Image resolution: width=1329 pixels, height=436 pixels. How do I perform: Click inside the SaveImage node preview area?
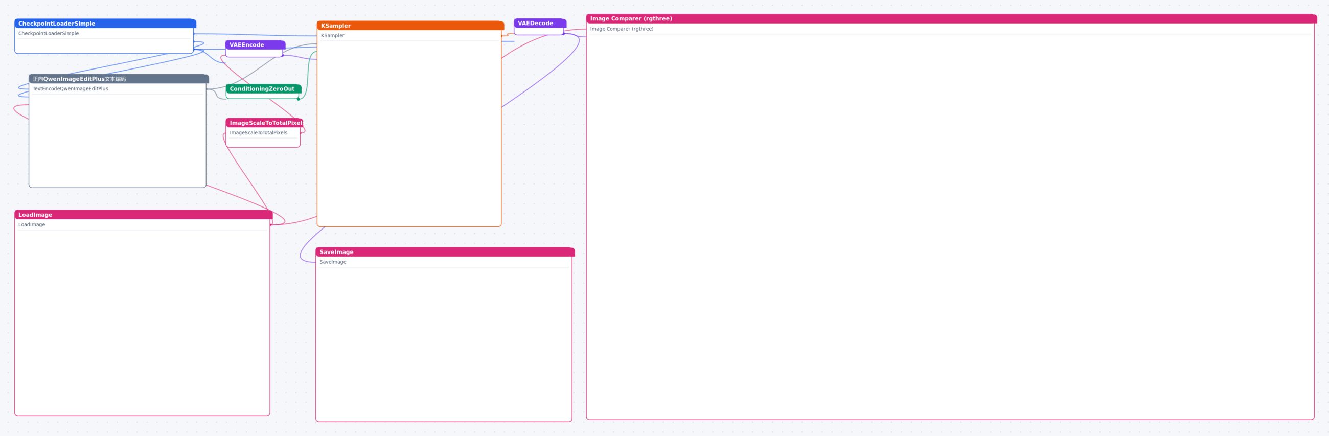(x=444, y=343)
